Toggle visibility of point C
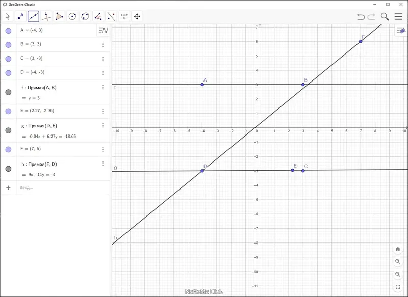 (x=8, y=59)
